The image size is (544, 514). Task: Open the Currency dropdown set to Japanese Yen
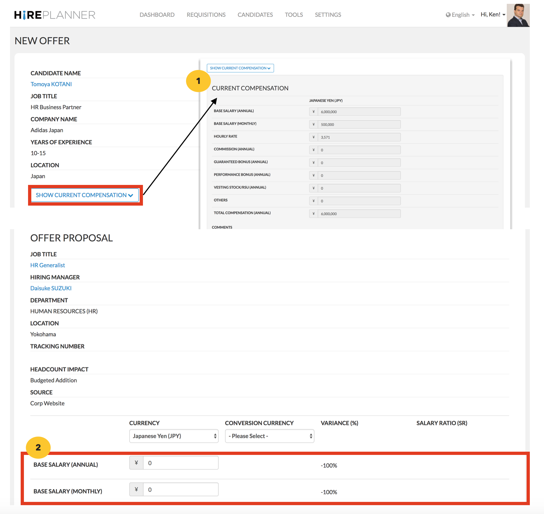[174, 436]
